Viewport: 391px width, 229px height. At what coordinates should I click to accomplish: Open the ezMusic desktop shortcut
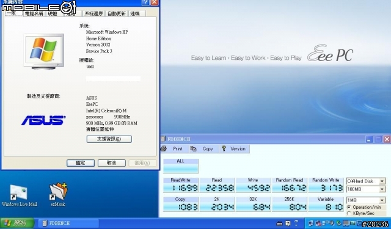[58, 195]
